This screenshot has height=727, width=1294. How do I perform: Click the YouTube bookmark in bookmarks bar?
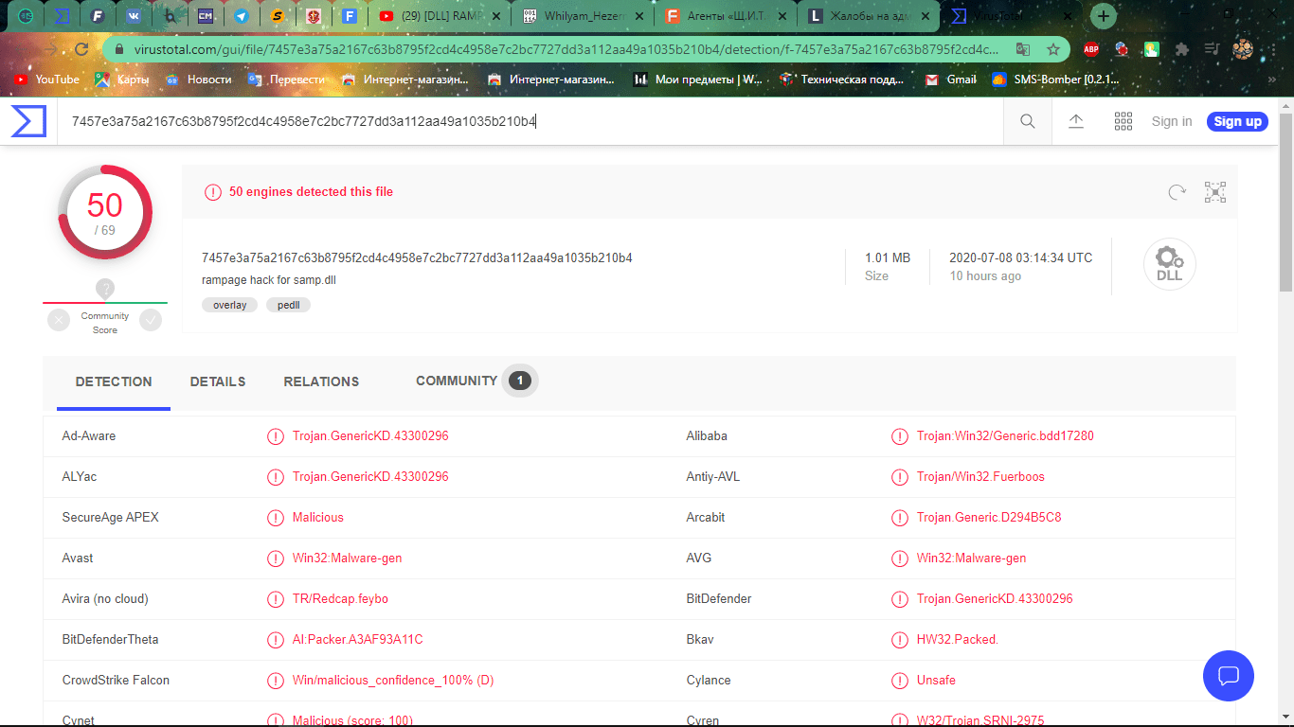click(x=47, y=80)
